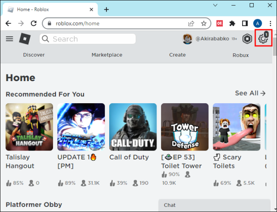Click the Platformer Obby heading
Image resolution: width=277 pixels, height=212 pixels.
34,205
